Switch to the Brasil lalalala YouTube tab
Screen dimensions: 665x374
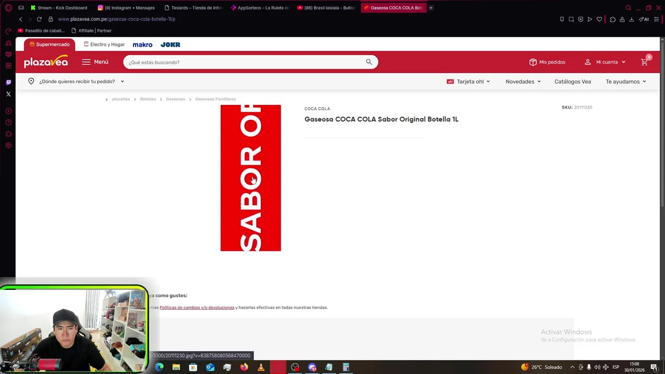[x=326, y=8]
